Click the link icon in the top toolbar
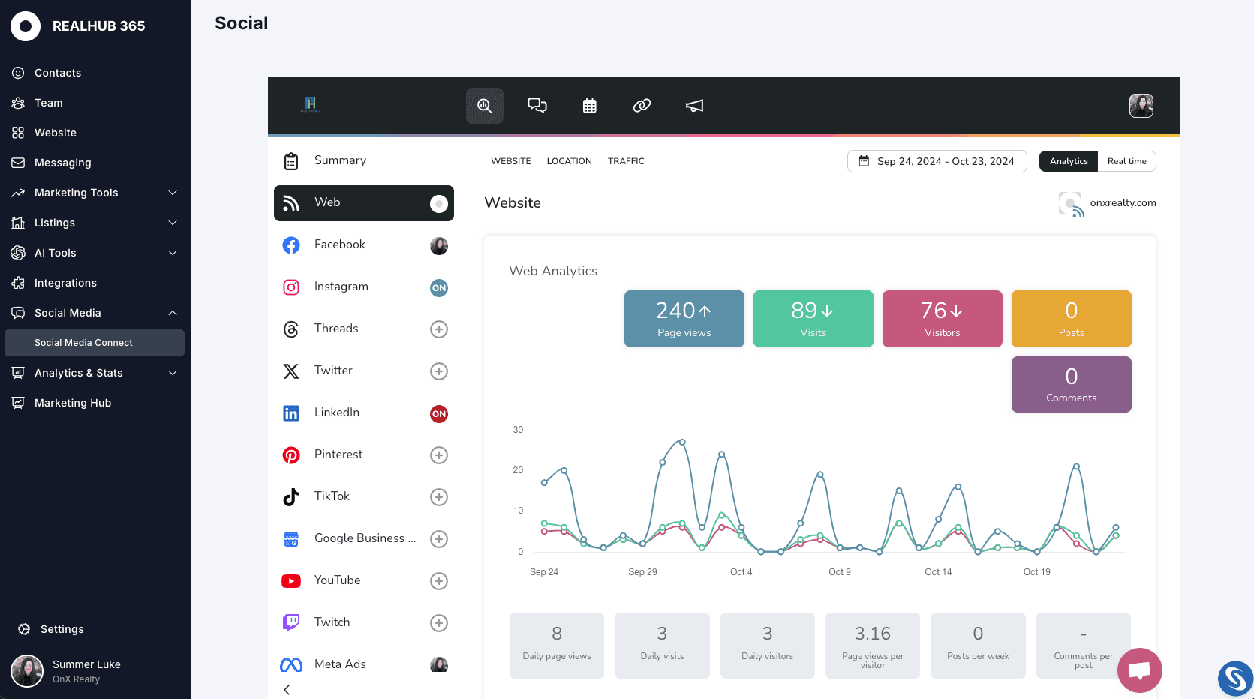 642,106
